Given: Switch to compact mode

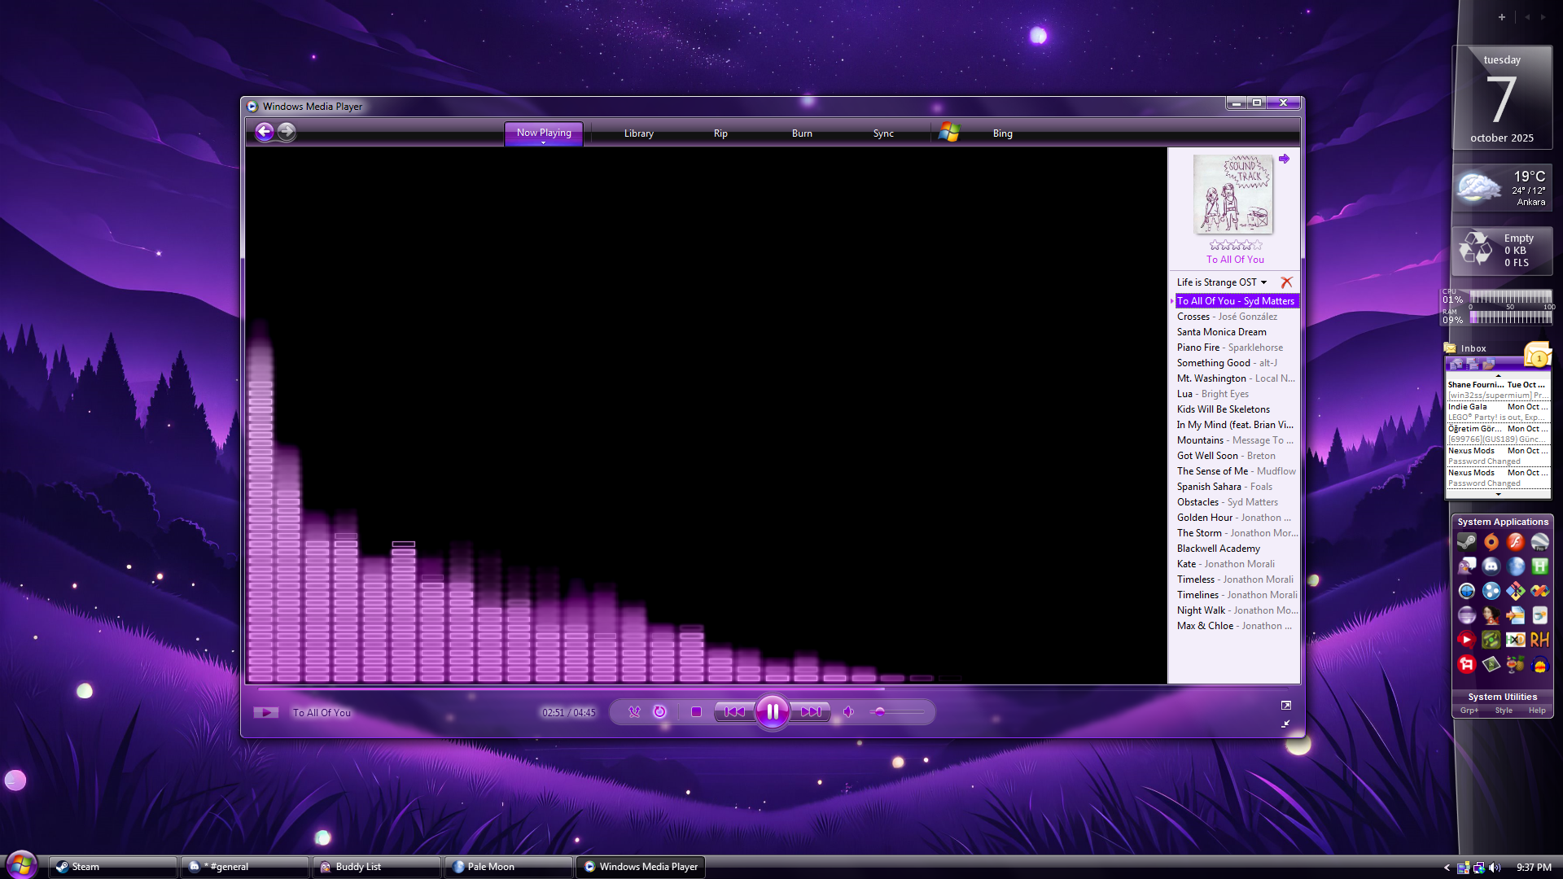Looking at the screenshot, I should pyautogui.click(x=1286, y=724).
